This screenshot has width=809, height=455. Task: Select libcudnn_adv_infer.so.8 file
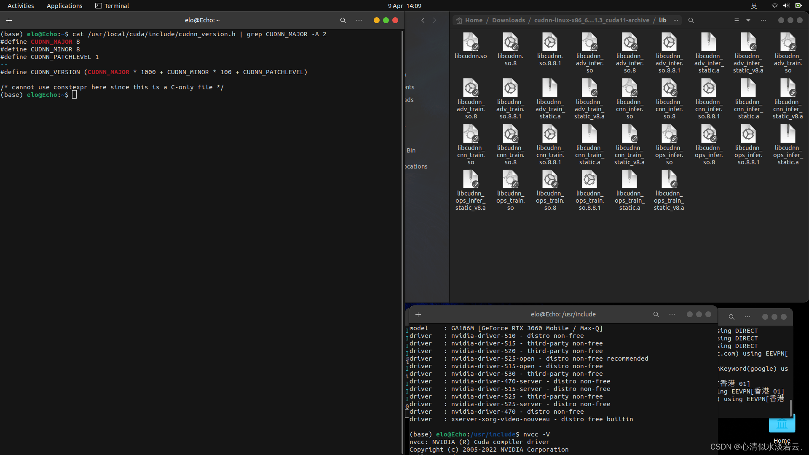[x=630, y=53]
